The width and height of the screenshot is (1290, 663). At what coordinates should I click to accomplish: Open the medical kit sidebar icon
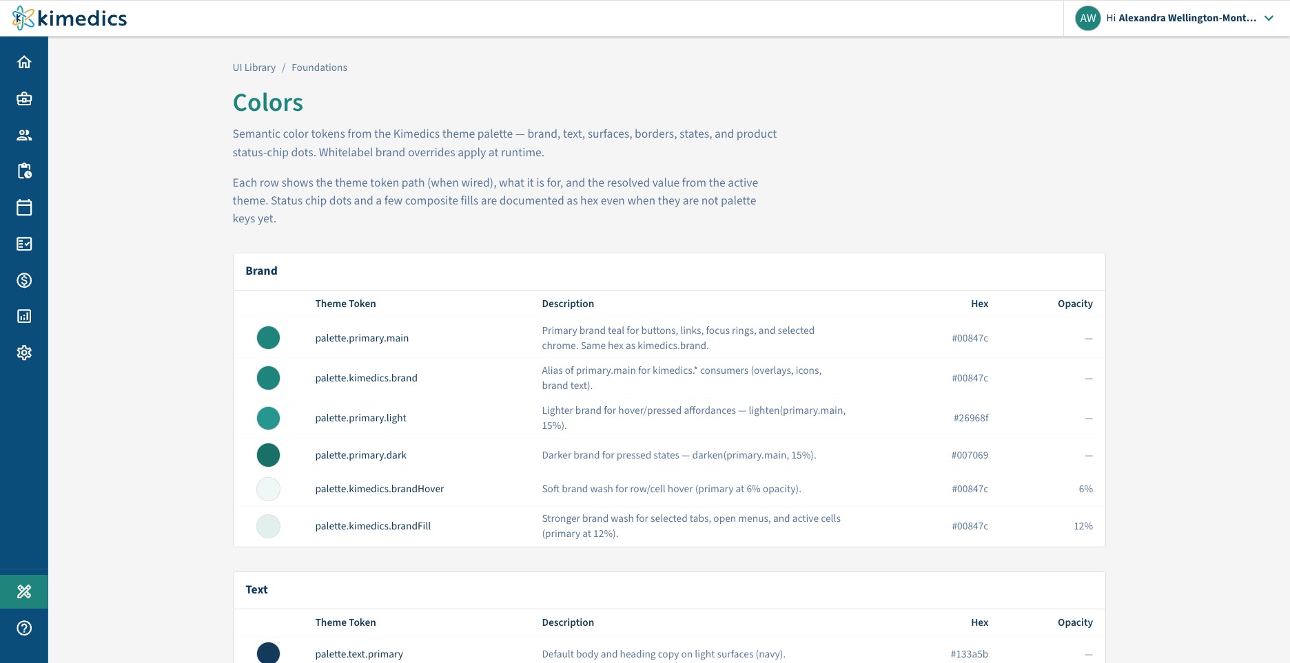click(x=24, y=99)
